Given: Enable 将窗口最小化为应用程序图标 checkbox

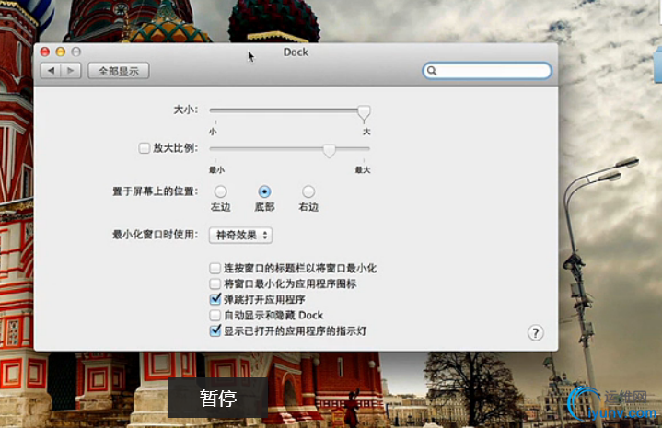Looking at the screenshot, I should click(215, 283).
